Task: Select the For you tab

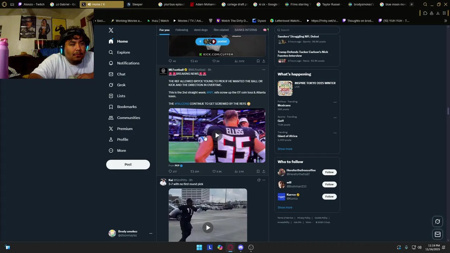Action: coord(164,30)
